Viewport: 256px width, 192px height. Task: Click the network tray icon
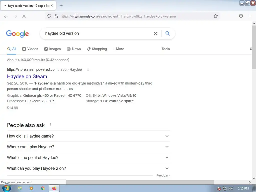coord(225,188)
